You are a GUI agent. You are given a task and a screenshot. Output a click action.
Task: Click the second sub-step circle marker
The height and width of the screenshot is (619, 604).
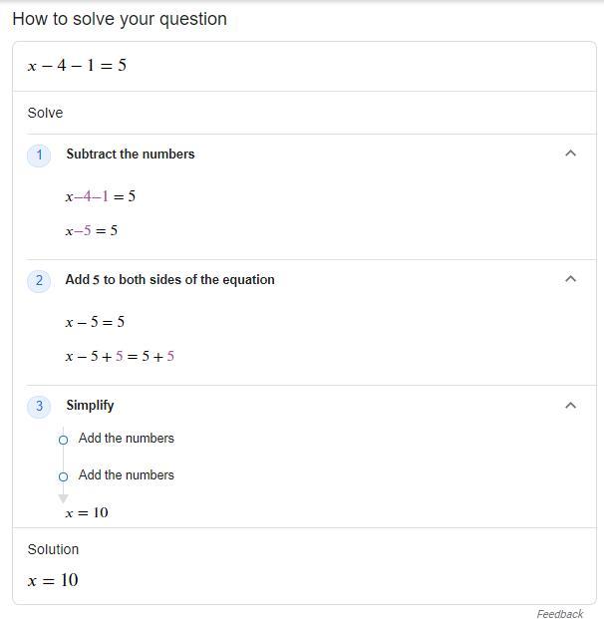[x=63, y=476]
